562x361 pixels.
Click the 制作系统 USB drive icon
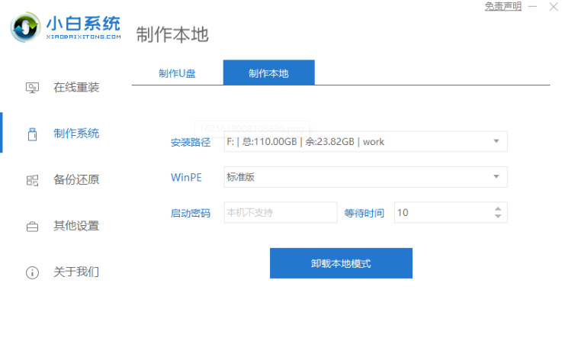(x=32, y=134)
